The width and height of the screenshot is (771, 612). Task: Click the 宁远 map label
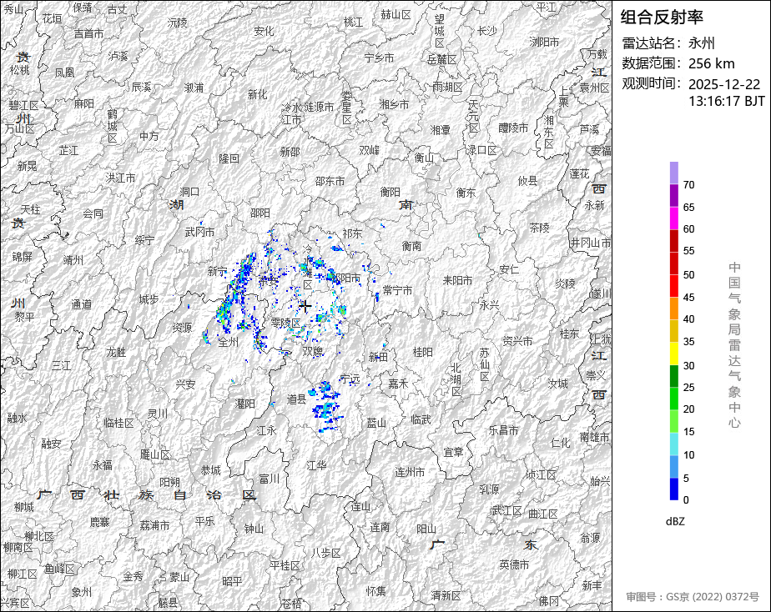tap(350, 379)
